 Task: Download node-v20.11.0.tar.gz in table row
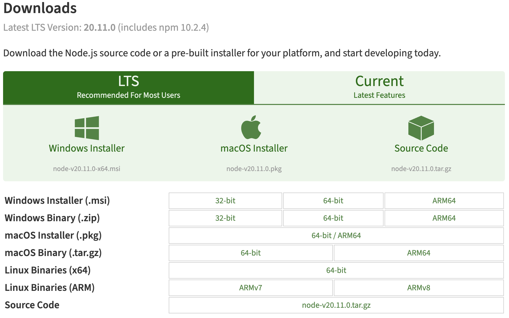[336, 305]
